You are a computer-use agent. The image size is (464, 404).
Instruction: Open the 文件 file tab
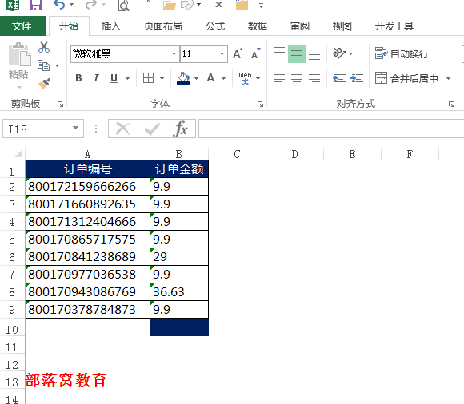(22, 26)
